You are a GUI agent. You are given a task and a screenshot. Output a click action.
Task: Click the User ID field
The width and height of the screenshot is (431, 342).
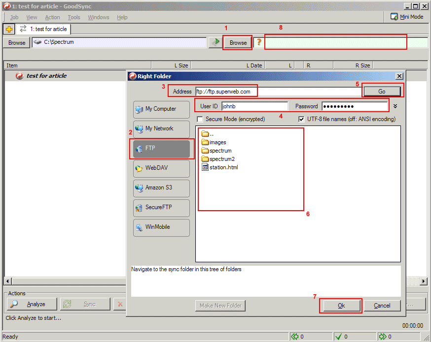255,106
